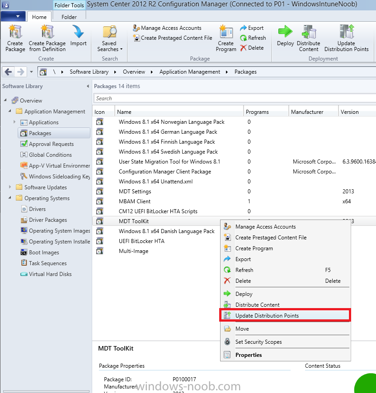Viewport: 376px width, 393px height.
Task: Select Approval Requests in tree
Action: tap(47, 144)
